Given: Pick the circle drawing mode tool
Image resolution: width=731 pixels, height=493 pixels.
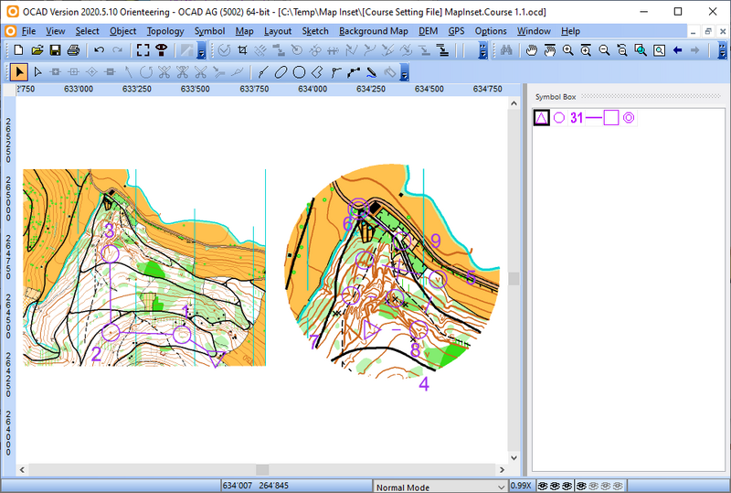Looking at the screenshot, I should tap(299, 72).
